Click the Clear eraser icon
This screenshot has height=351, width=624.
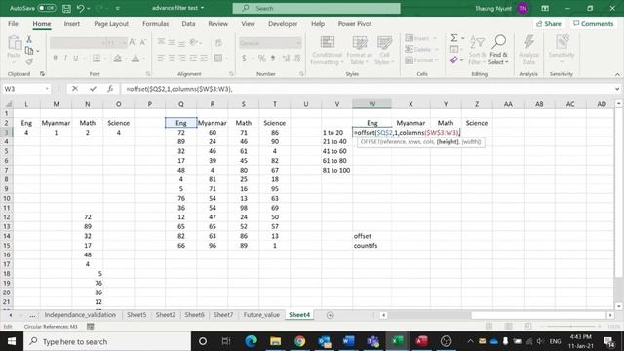click(x=454, y=60)
